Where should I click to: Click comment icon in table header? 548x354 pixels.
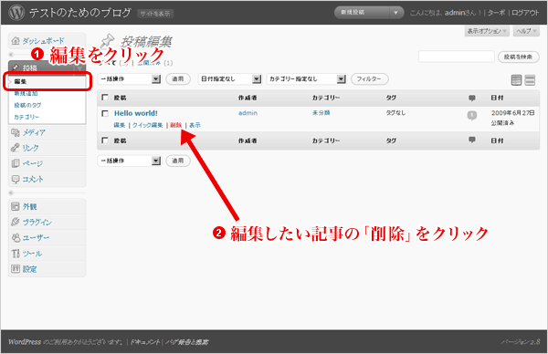(472, 99)
